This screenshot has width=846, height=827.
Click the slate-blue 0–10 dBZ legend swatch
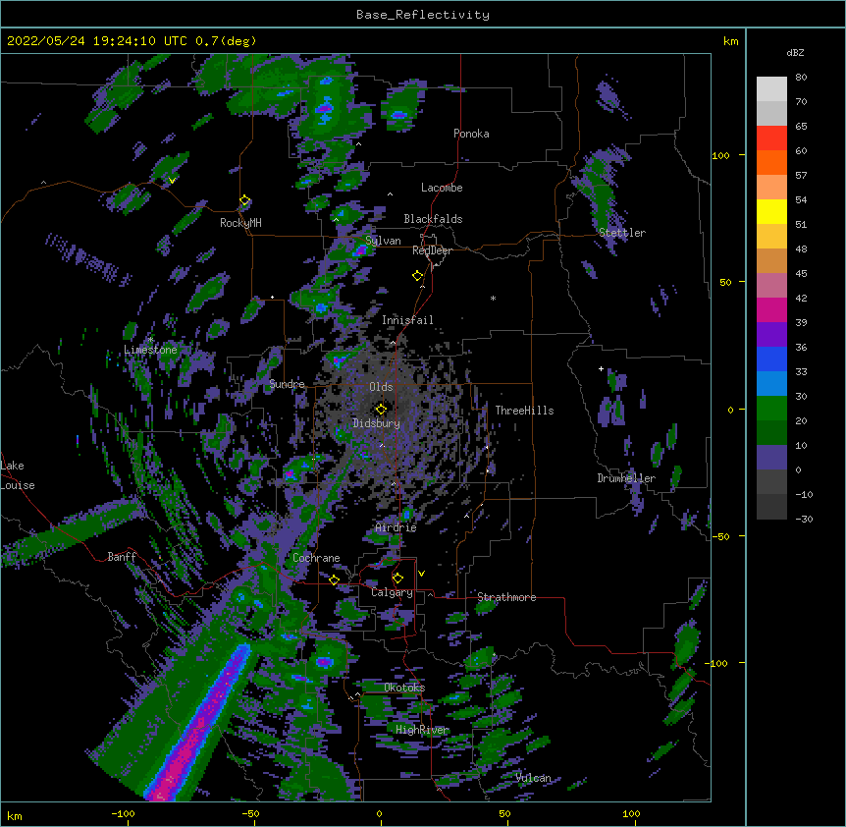(771, 458)
